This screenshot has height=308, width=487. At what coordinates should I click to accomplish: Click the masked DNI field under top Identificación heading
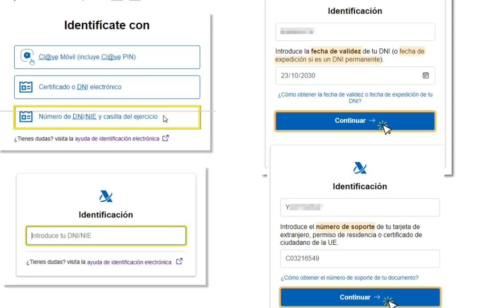pyautogui.click(x=355, y=32)
